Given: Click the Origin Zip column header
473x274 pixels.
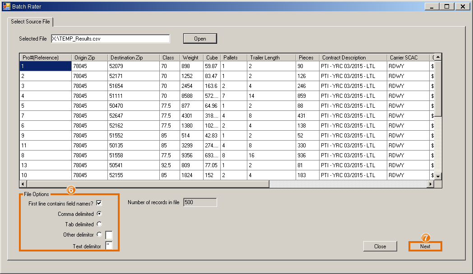Looking at the screenshot, I should (90, 58).
